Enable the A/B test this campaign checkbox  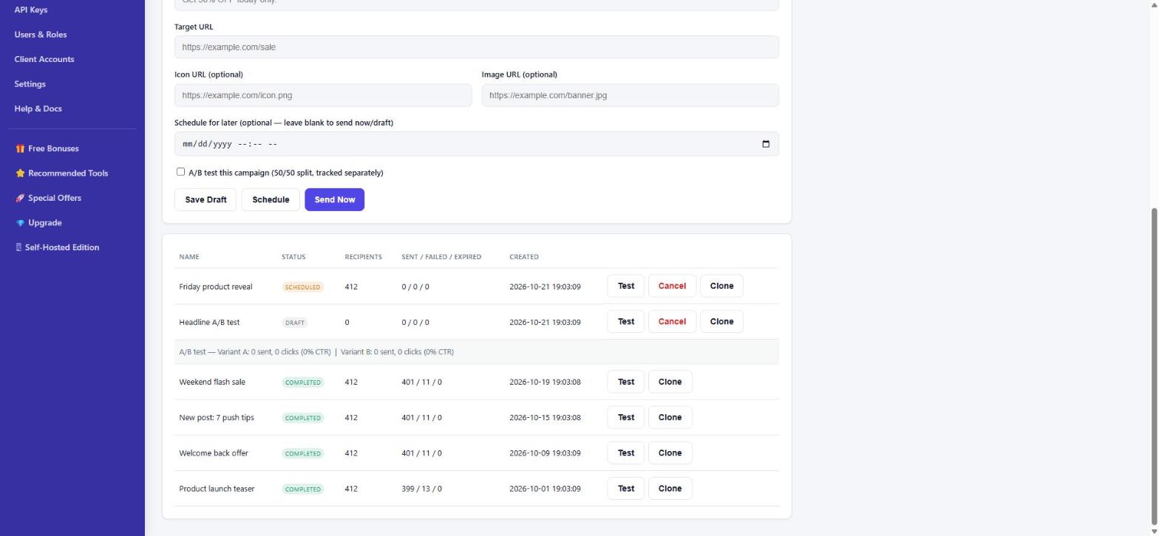pyautogui.click(x=180, y=172)
